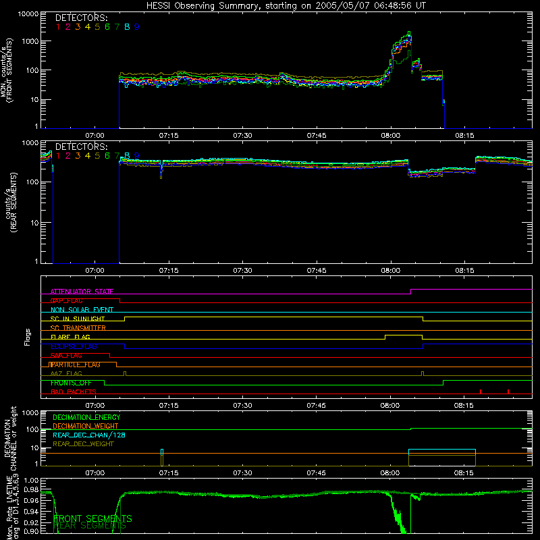Click the GAP_FLAG label
This screenshot has height=540, width=540.
point(66,300)
